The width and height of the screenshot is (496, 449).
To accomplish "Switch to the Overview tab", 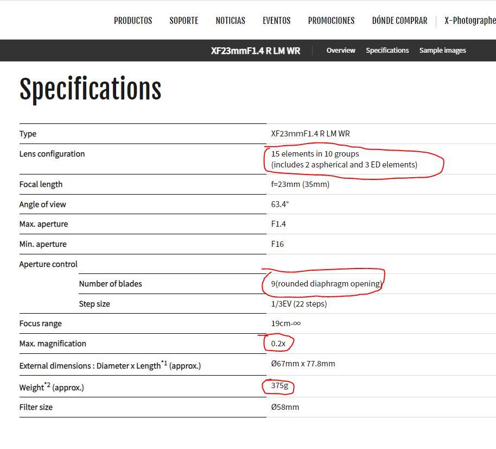I will [x=341, y=51].
